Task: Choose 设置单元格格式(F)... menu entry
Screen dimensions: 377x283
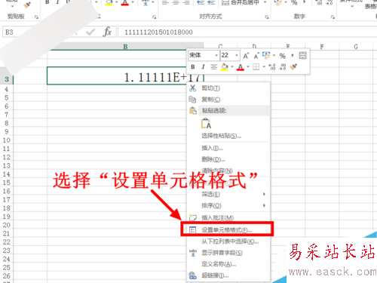Action: pyautogui.click(x=227, y=230)
